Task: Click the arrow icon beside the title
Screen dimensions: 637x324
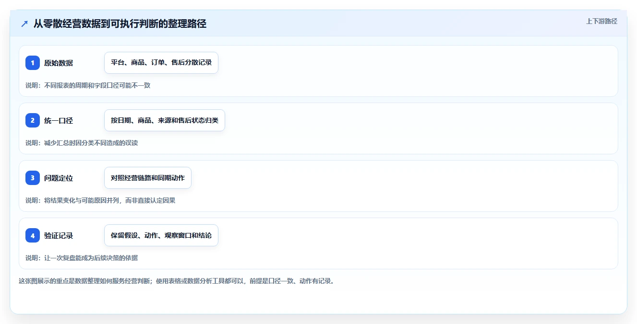Action: 24,23
